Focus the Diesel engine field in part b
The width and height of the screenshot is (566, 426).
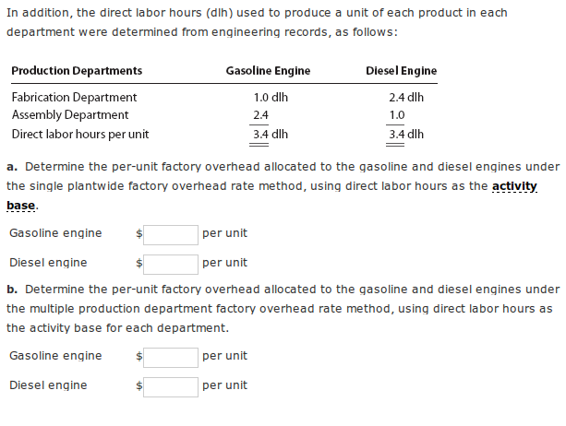pos(171,387)
